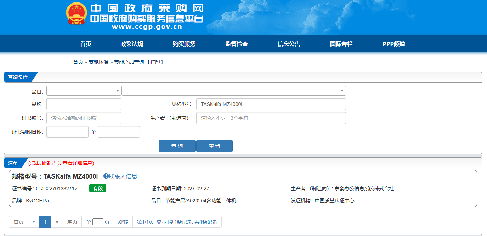Open the 国际专栏 menu item
487x236 pixels.
[341, 44]
